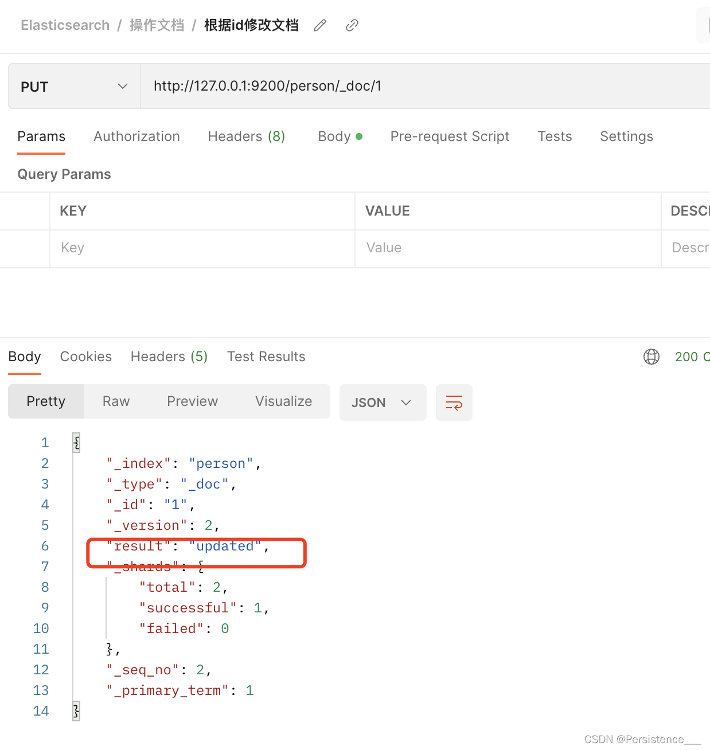Screen dimensions: 710x750
Task: Click the "_index": "person" line
Action: click(x=184, y=463)
